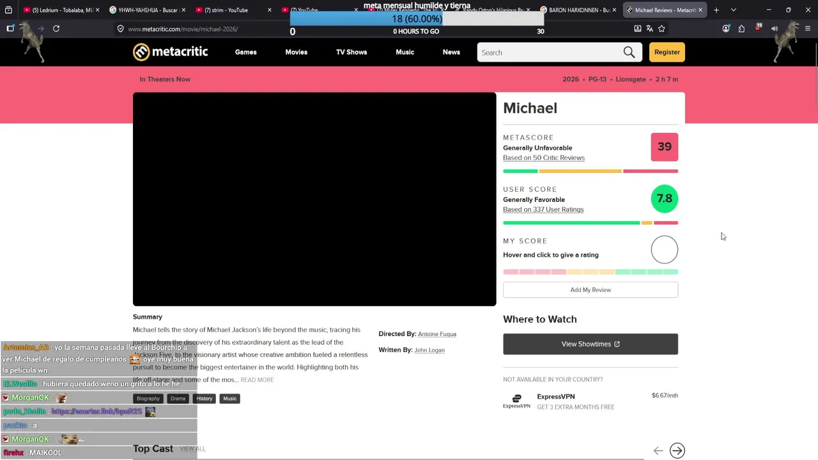
Task: Go to next cast members arrow
Action: (677, 451)
